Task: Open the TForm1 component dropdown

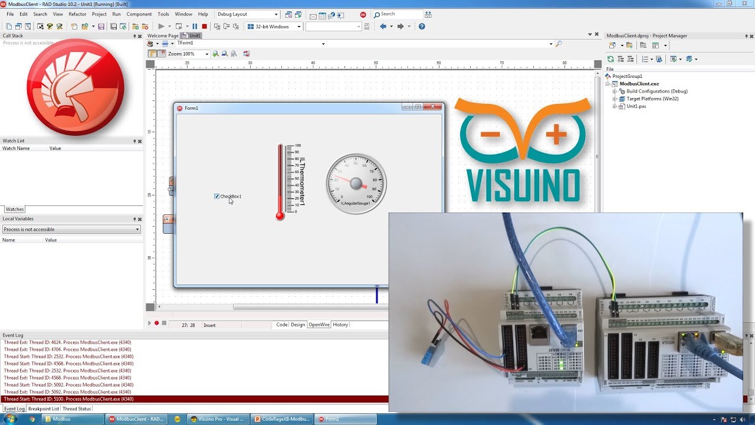Action: tap(323, 44)
